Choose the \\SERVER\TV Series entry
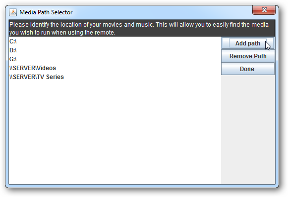This screenshot has height=197, width=288. [x=115, y=77]
